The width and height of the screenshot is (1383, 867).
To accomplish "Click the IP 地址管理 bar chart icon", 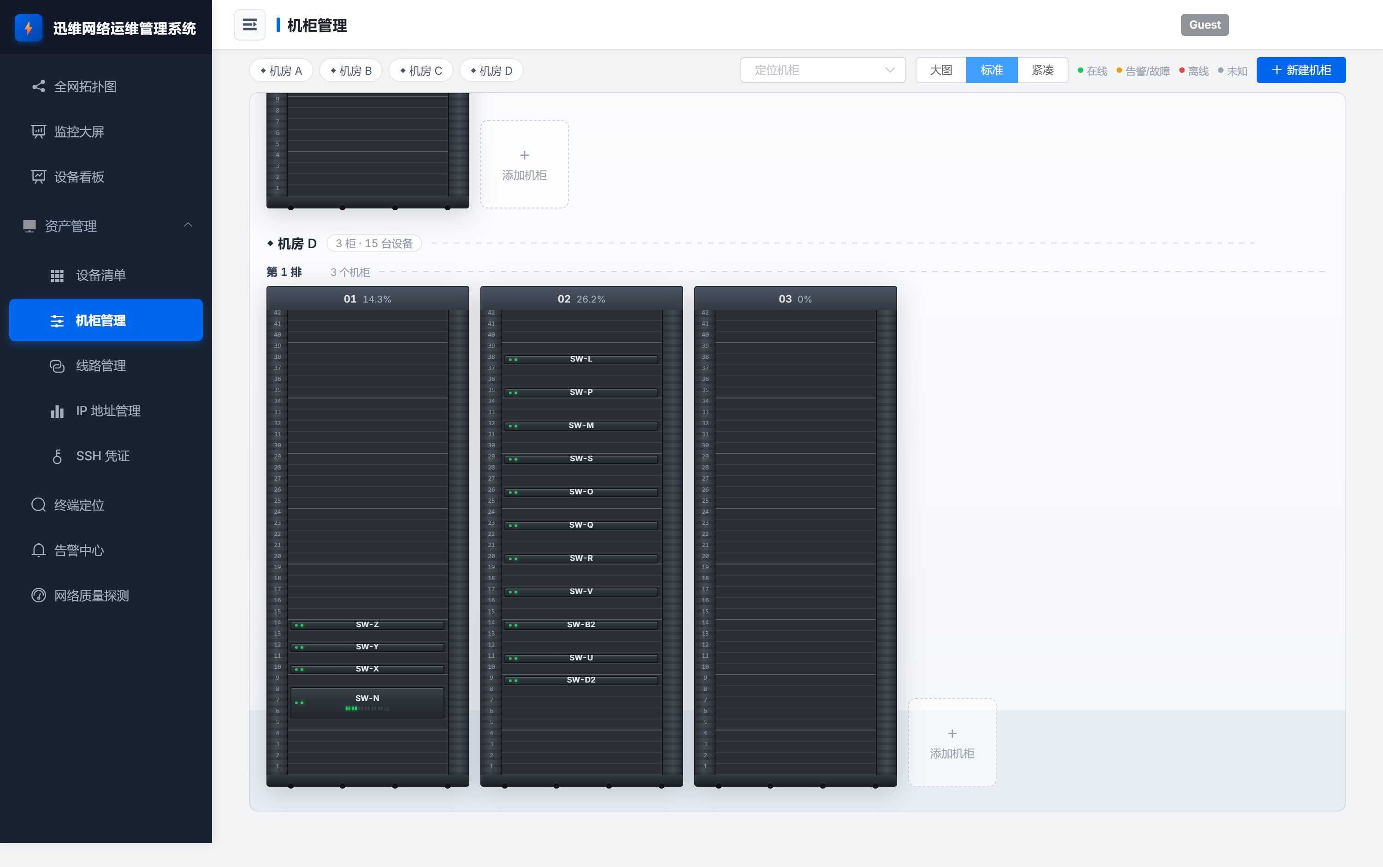I will [x=57, y=411].
